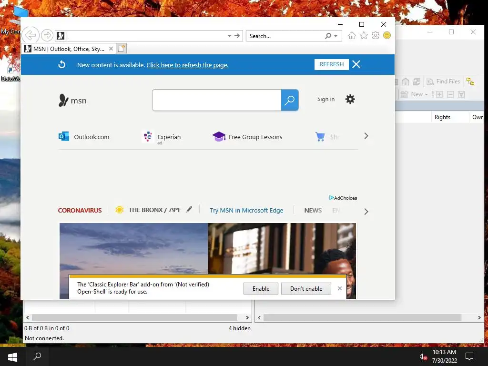Click the smiley feedback icon

387,35
